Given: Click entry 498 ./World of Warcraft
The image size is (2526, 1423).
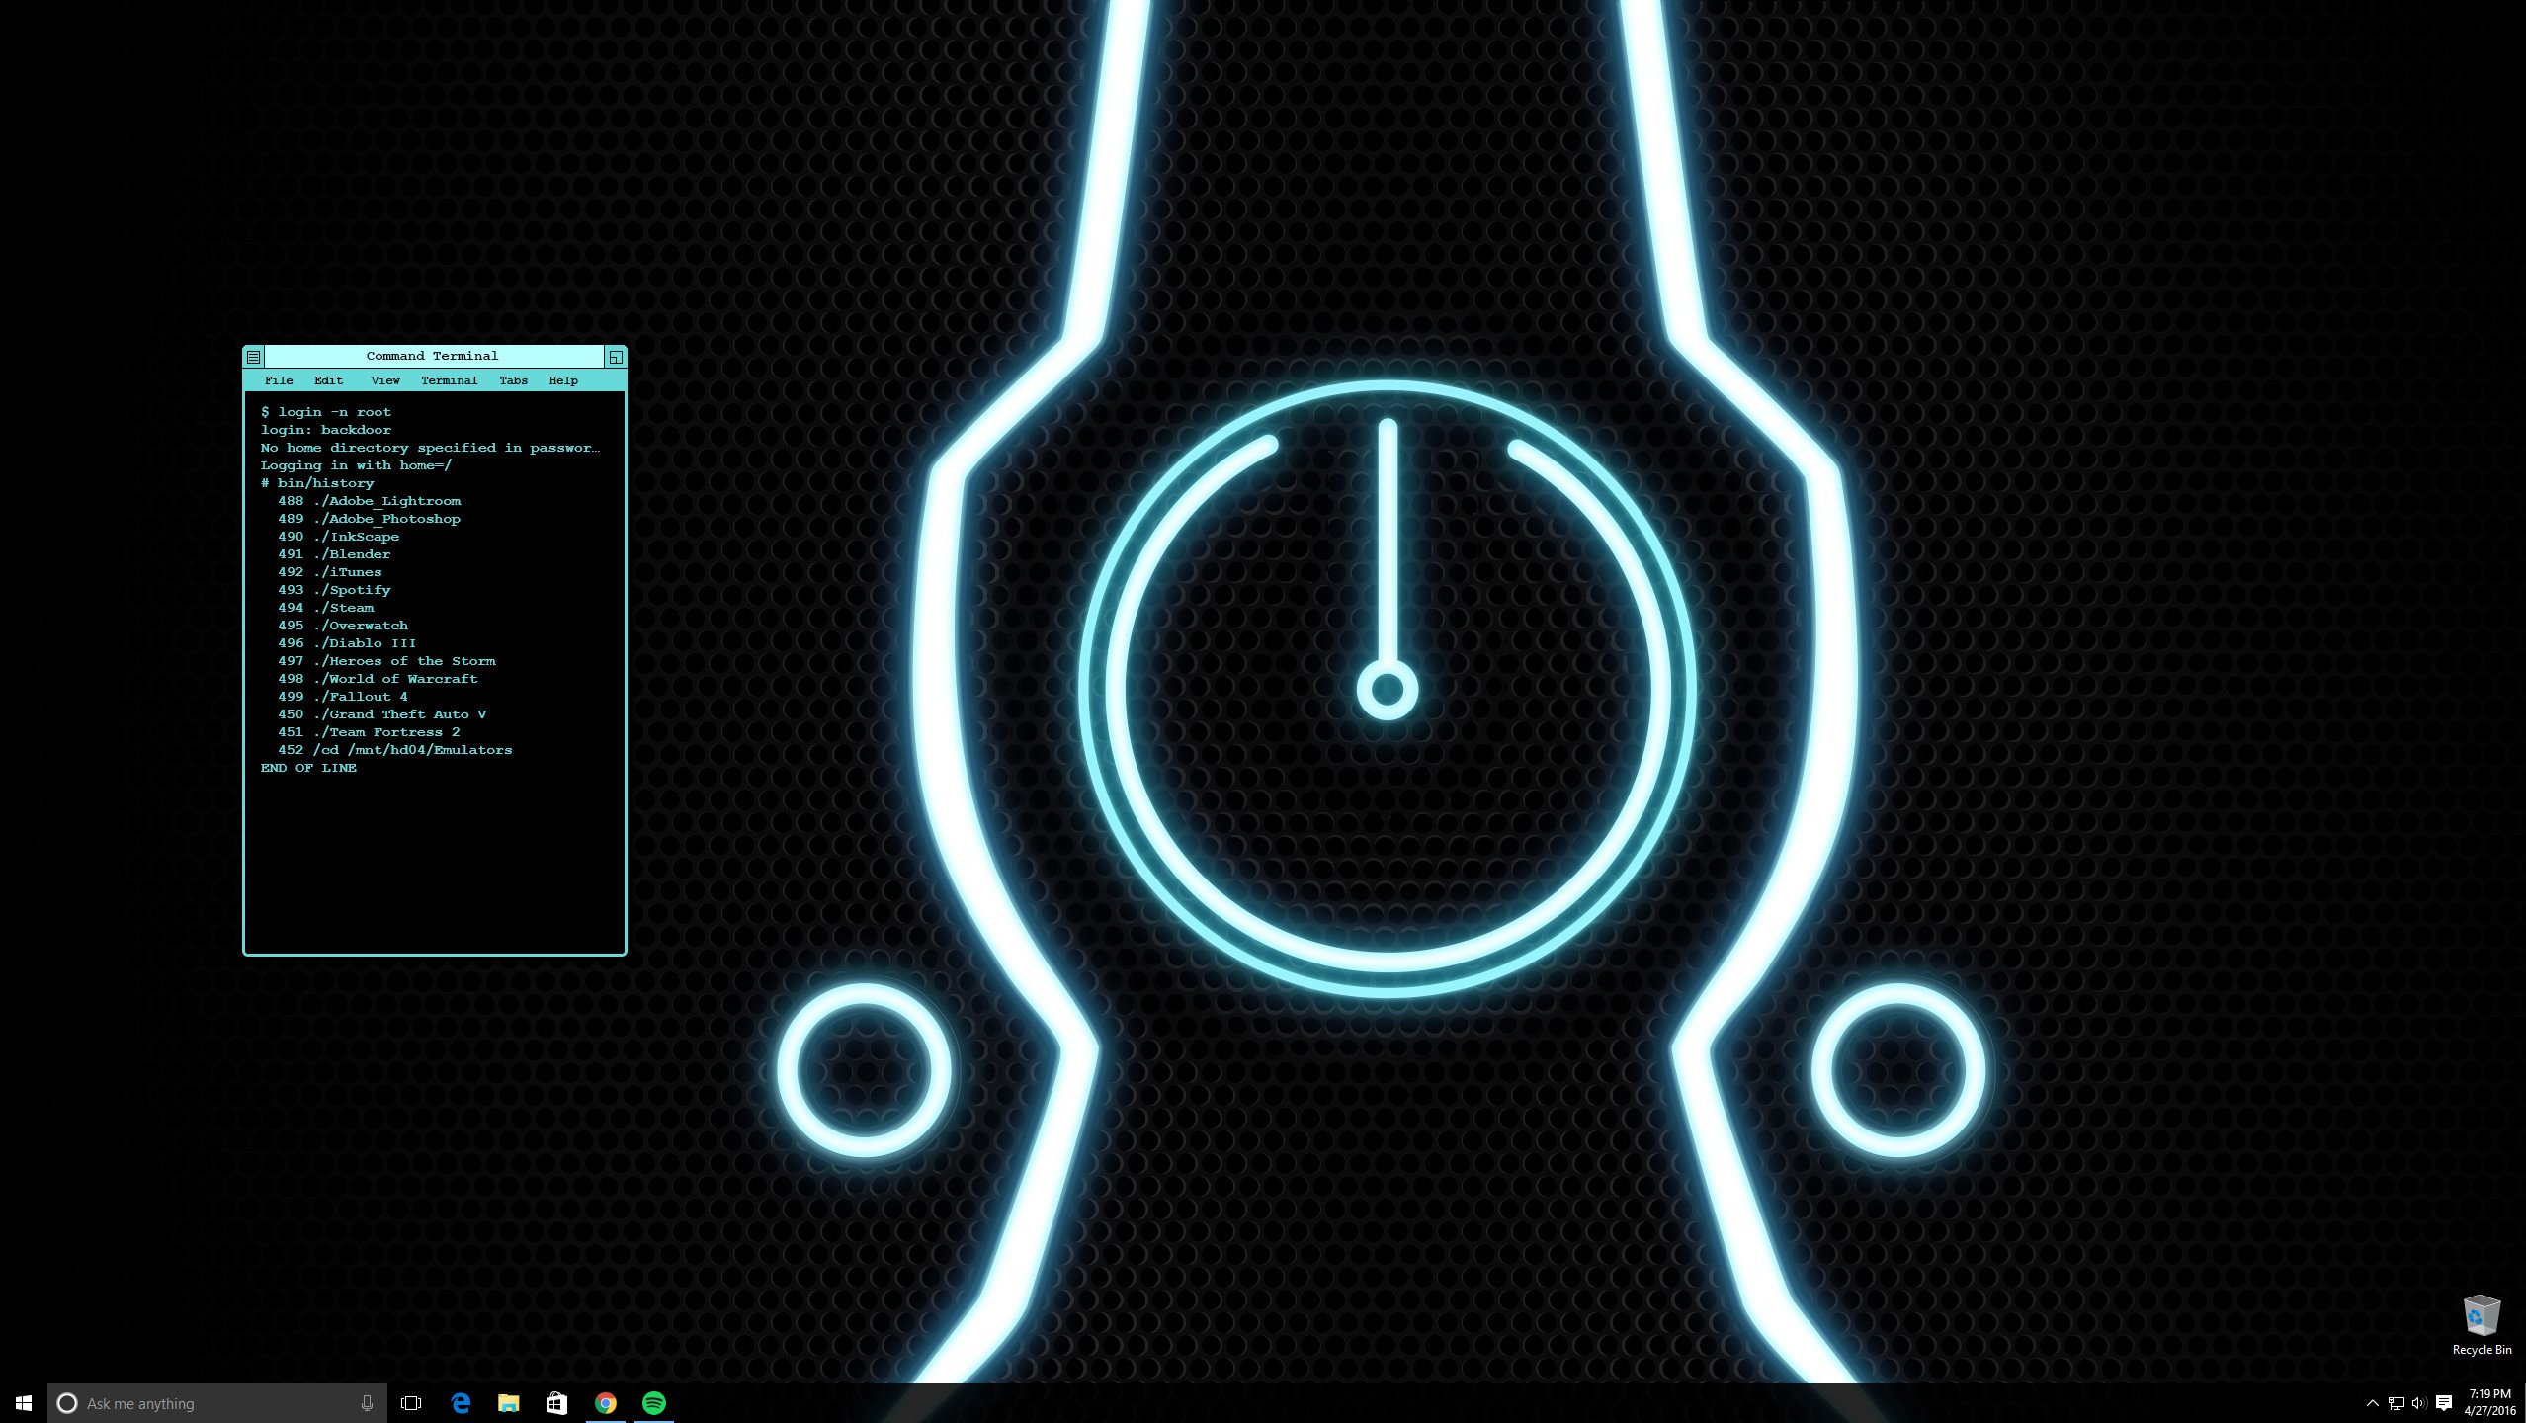Looking at the screenshot, I should coord(378,679).
